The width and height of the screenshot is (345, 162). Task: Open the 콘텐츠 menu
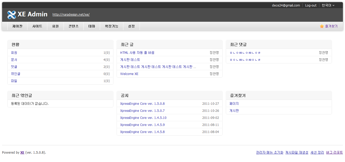[x=73, y=26]
